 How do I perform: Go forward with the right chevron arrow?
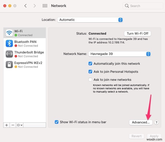coord(35,6)
